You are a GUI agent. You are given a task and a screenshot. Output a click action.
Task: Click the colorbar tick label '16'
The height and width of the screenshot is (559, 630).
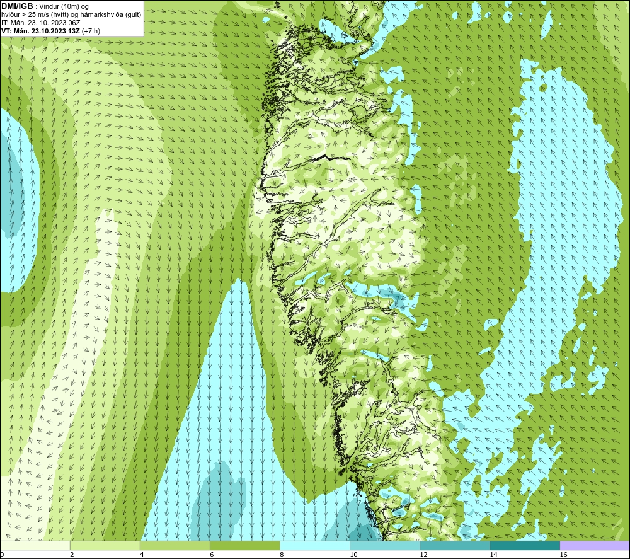click(x=563, y=555)
